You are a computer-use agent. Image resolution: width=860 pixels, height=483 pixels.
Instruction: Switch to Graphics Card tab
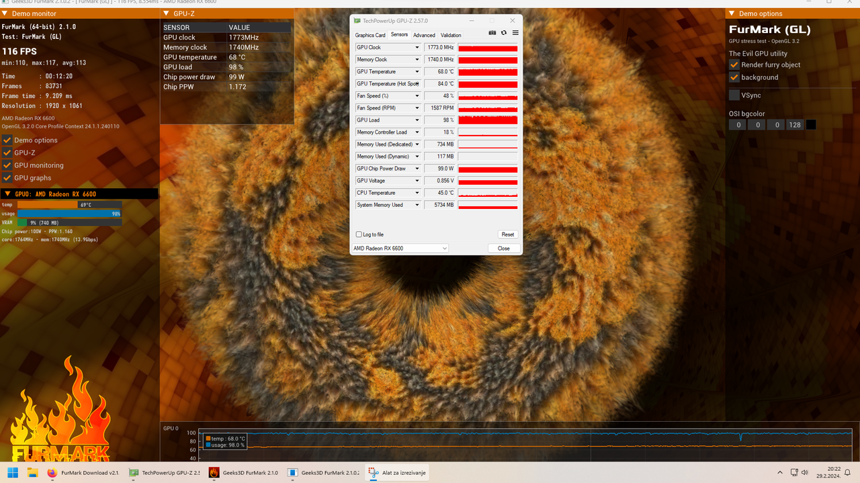point(370,35)
